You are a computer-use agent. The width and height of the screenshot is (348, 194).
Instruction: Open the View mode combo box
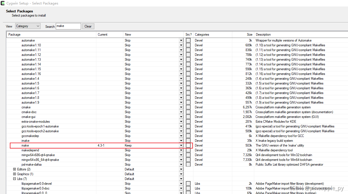pos(28,26)
